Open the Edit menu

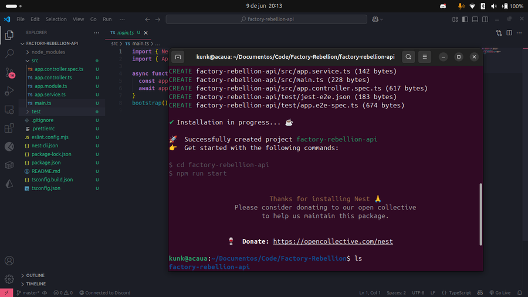pos(35,19)
